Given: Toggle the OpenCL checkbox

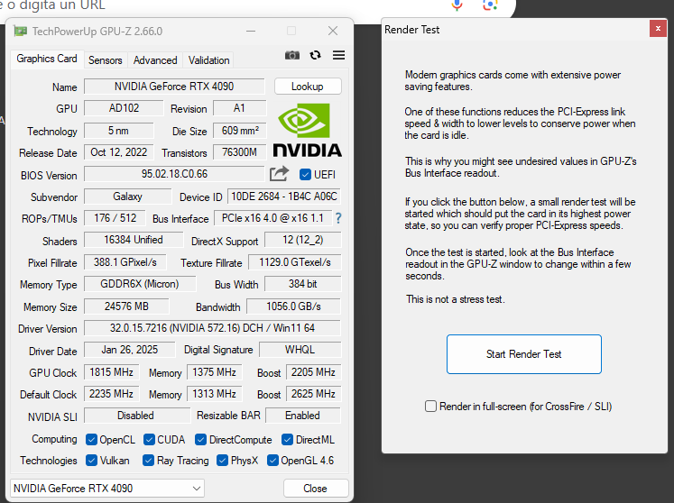Looking at the screenshot, I should [x=91, y=439].
